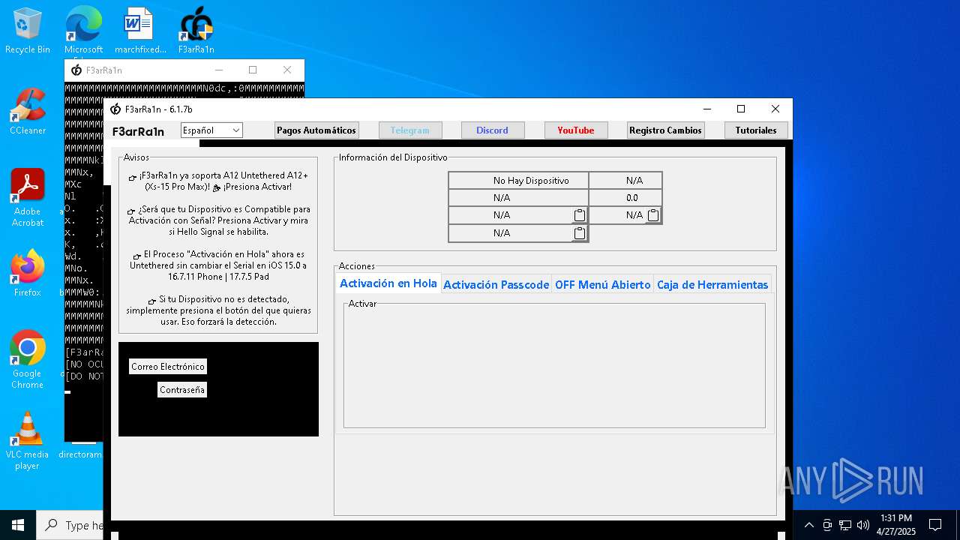Open the Caja de Herramientas tab
The height and width of the screenshot is (540, 960).
[712, 284]
